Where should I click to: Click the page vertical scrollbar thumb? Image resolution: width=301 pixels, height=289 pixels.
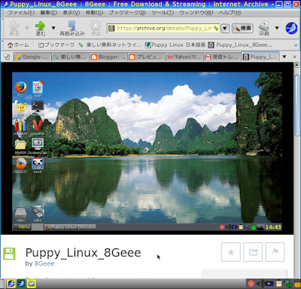[x=296, y=106]
